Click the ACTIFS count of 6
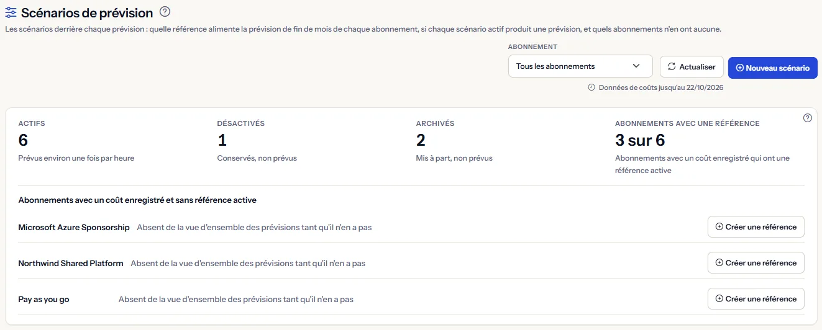Image resolution: width=822 pixels, height=330 pixels. [24, 140]
